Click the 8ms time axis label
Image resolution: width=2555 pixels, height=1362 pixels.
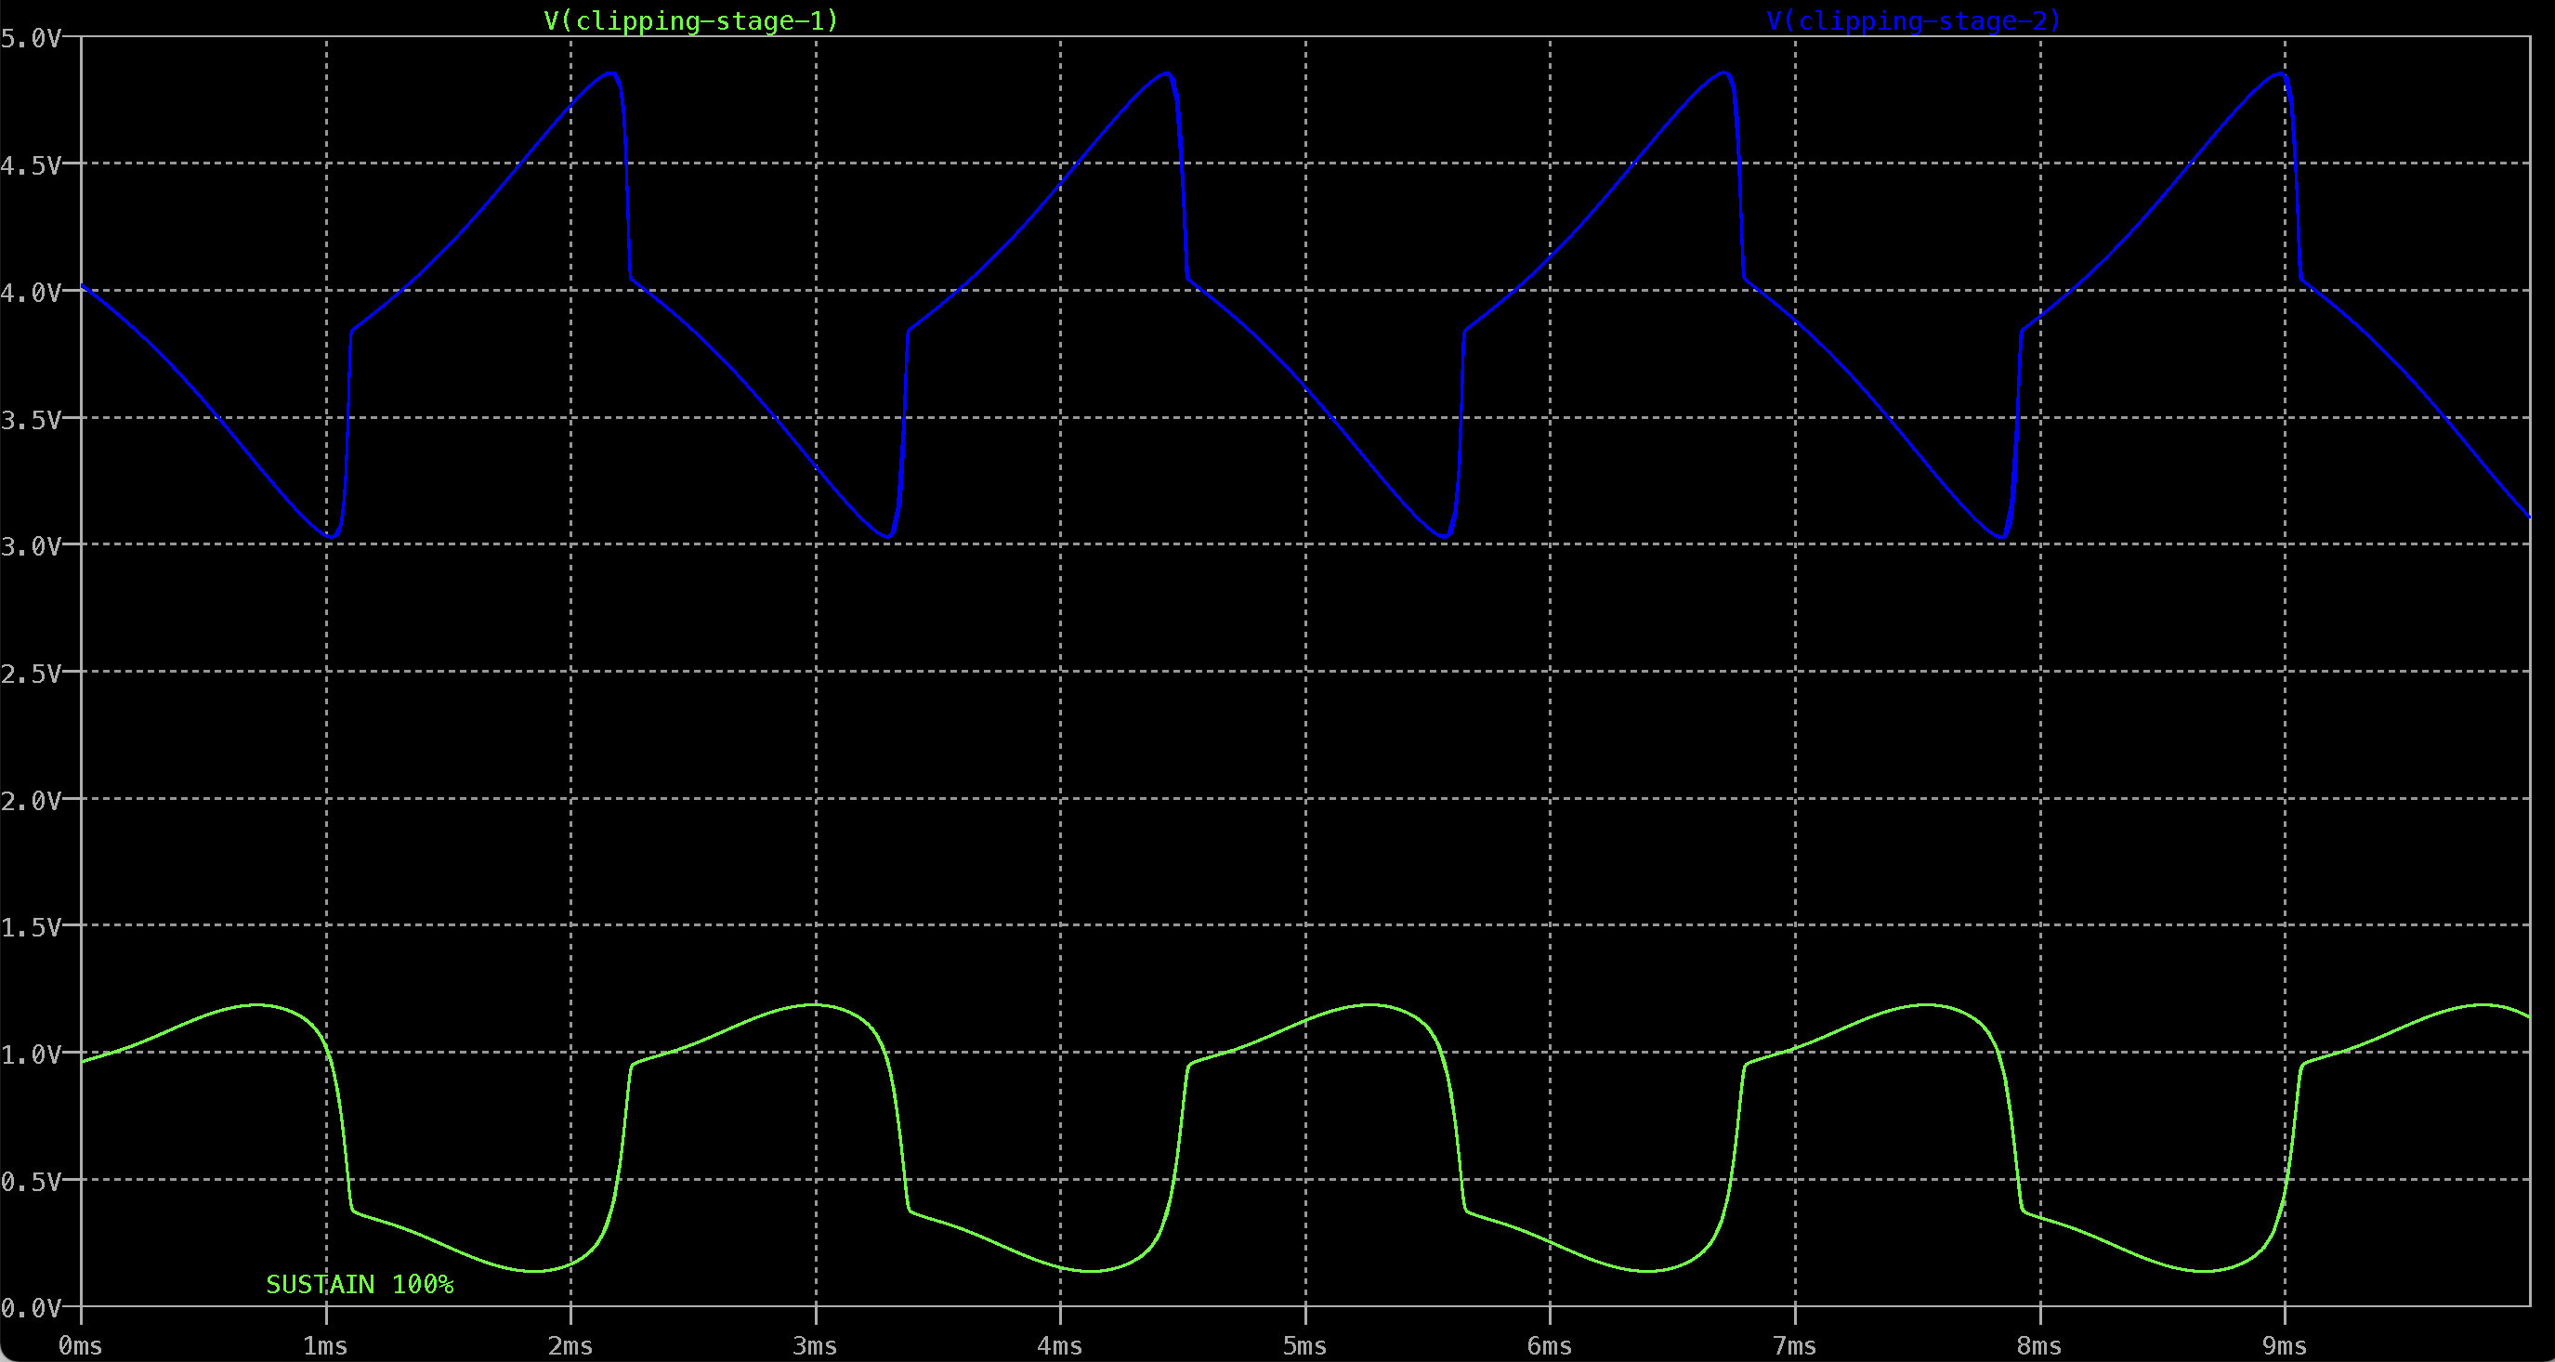click(x=2040, y=1346)
